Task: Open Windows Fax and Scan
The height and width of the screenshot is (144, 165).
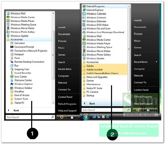Action: (x=96, y=29)
